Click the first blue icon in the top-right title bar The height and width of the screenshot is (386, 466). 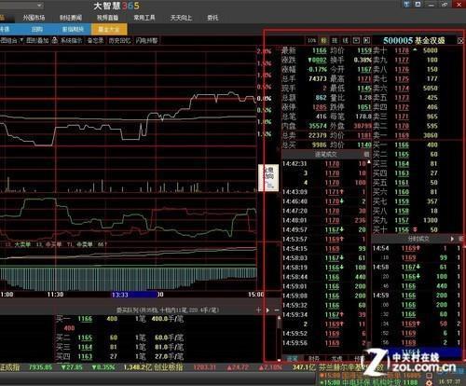(406, 4)
